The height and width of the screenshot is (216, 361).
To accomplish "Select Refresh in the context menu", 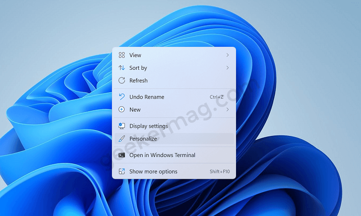I will tap(174, 81).
